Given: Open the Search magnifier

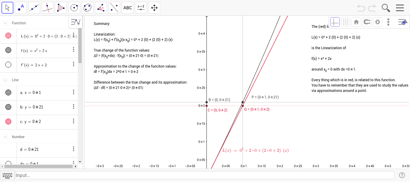Looking at the screenshot, I should tap(386, 8).
